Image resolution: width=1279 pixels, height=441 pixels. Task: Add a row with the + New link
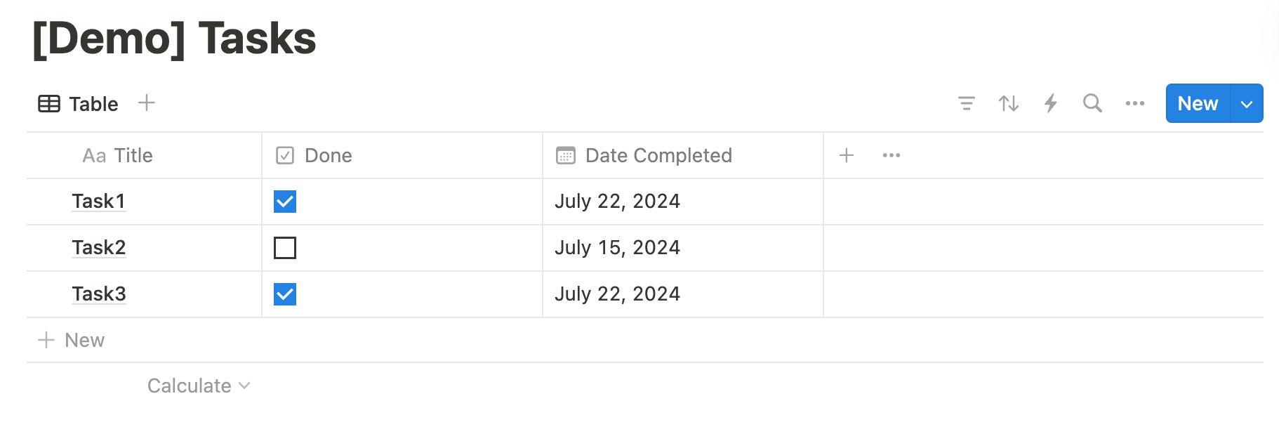(x=71, y=340)
